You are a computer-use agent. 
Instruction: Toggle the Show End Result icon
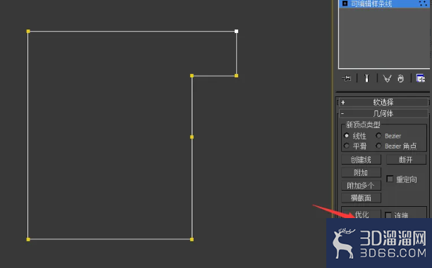click(366, 78)
